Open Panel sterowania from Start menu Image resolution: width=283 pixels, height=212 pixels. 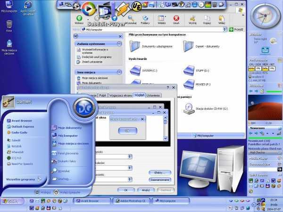pos(66,153)
